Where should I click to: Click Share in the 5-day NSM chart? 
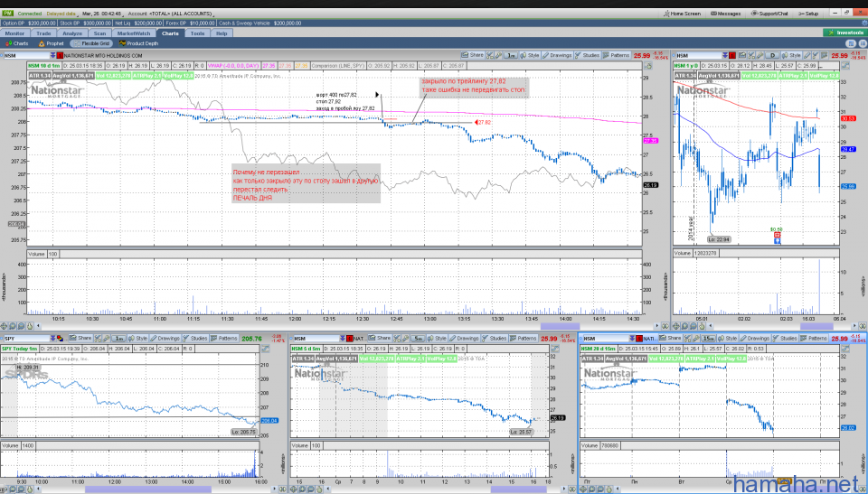(x=380, y=338)
